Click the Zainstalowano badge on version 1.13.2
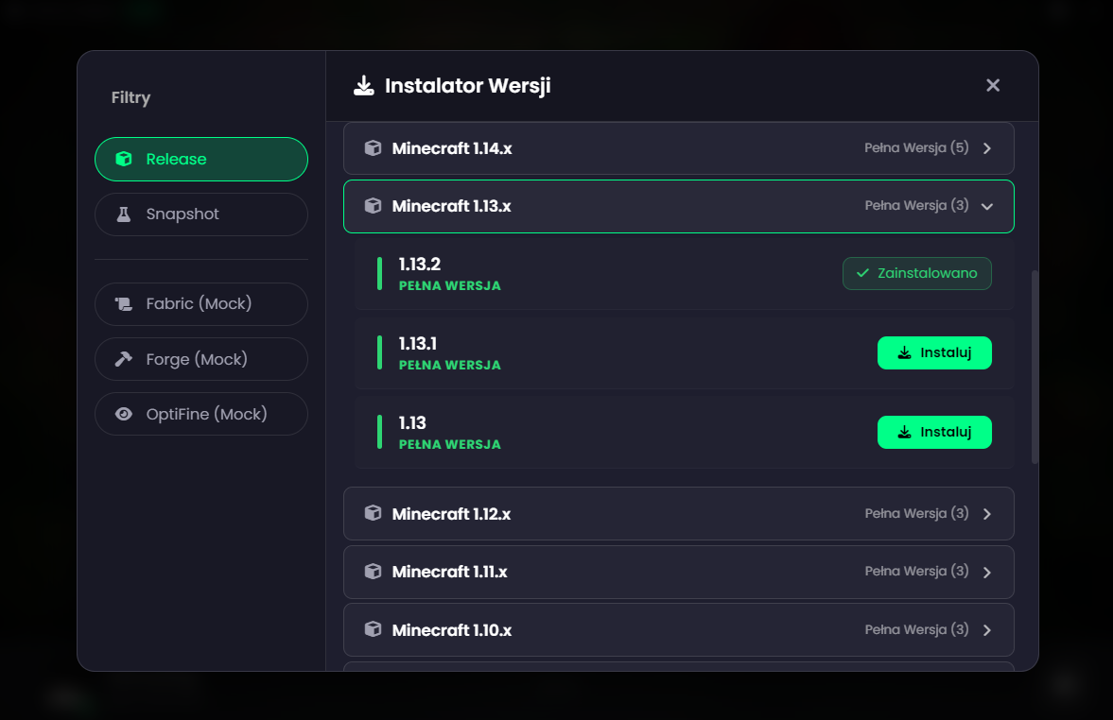Screen dimensions: 1113x720 tap(916, 273)
